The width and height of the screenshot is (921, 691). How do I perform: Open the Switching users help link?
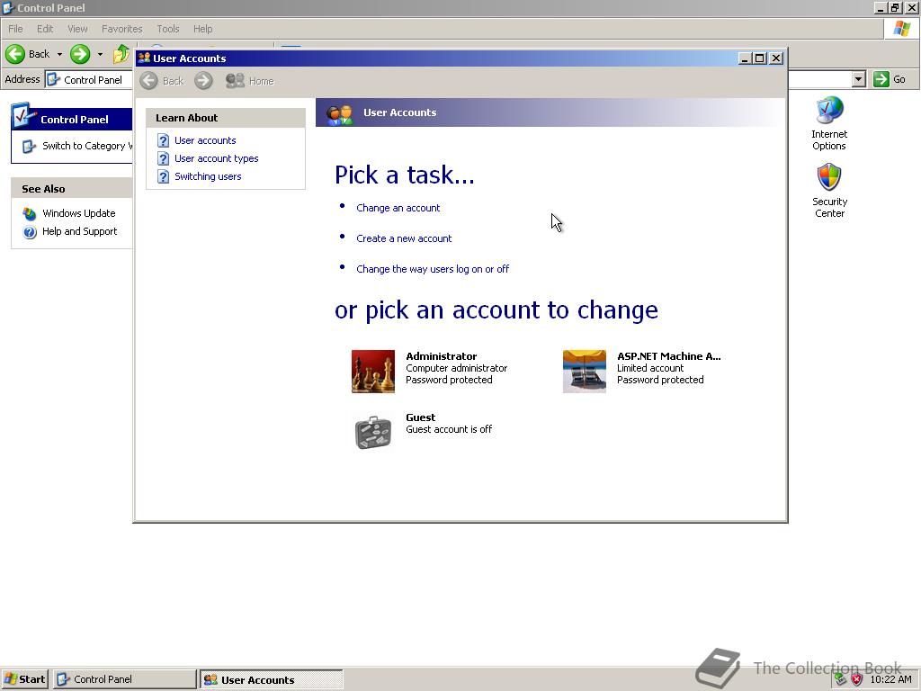(208, 176)
